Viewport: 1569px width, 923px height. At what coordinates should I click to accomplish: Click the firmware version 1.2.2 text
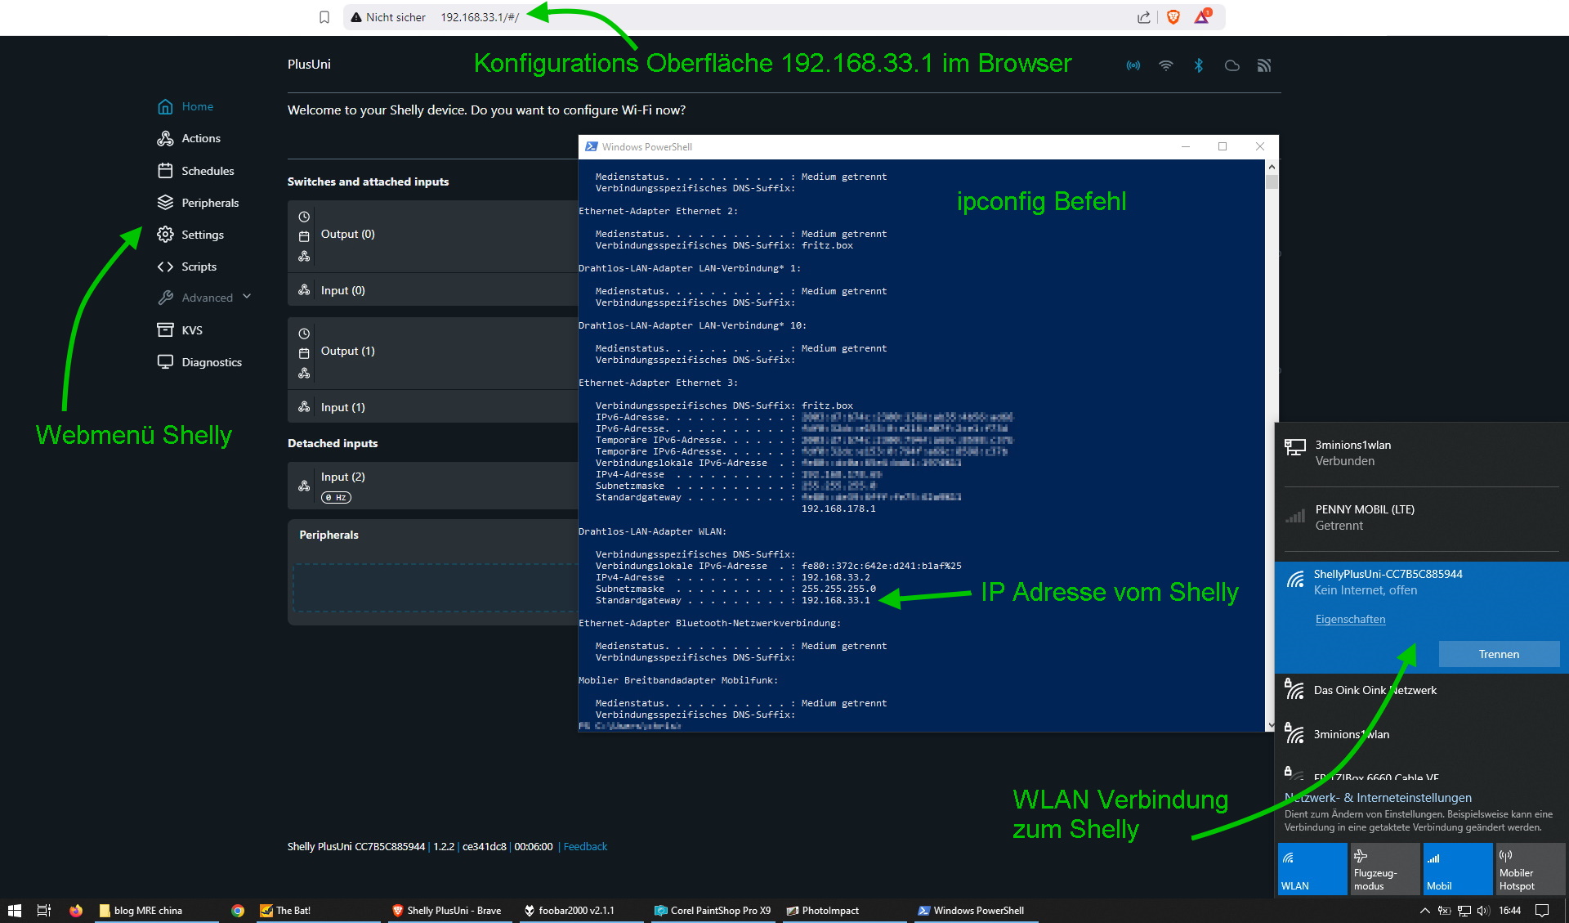click(443, 847)
